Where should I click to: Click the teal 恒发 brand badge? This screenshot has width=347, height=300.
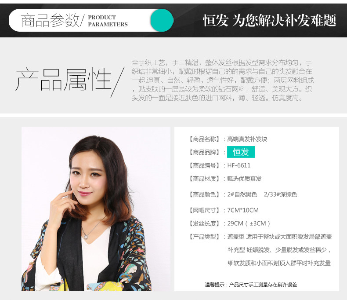241,152
